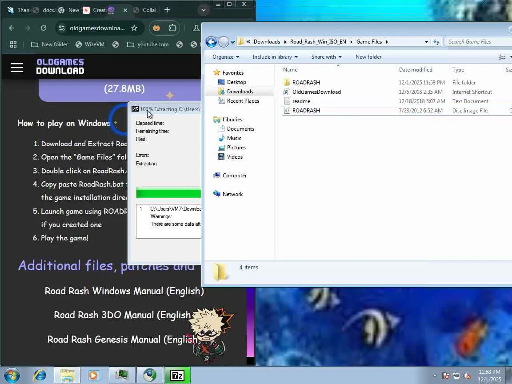Sort files by the Type column

(x=477, y=69)
